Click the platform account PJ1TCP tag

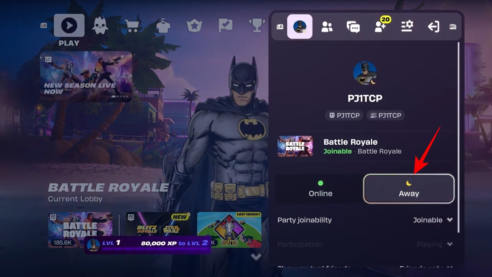[386, 115]
